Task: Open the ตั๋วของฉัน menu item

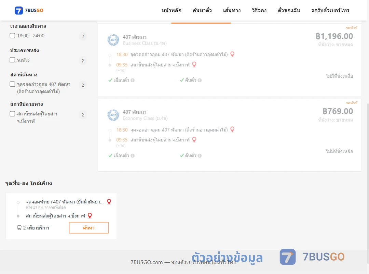Action: [289, 10]
